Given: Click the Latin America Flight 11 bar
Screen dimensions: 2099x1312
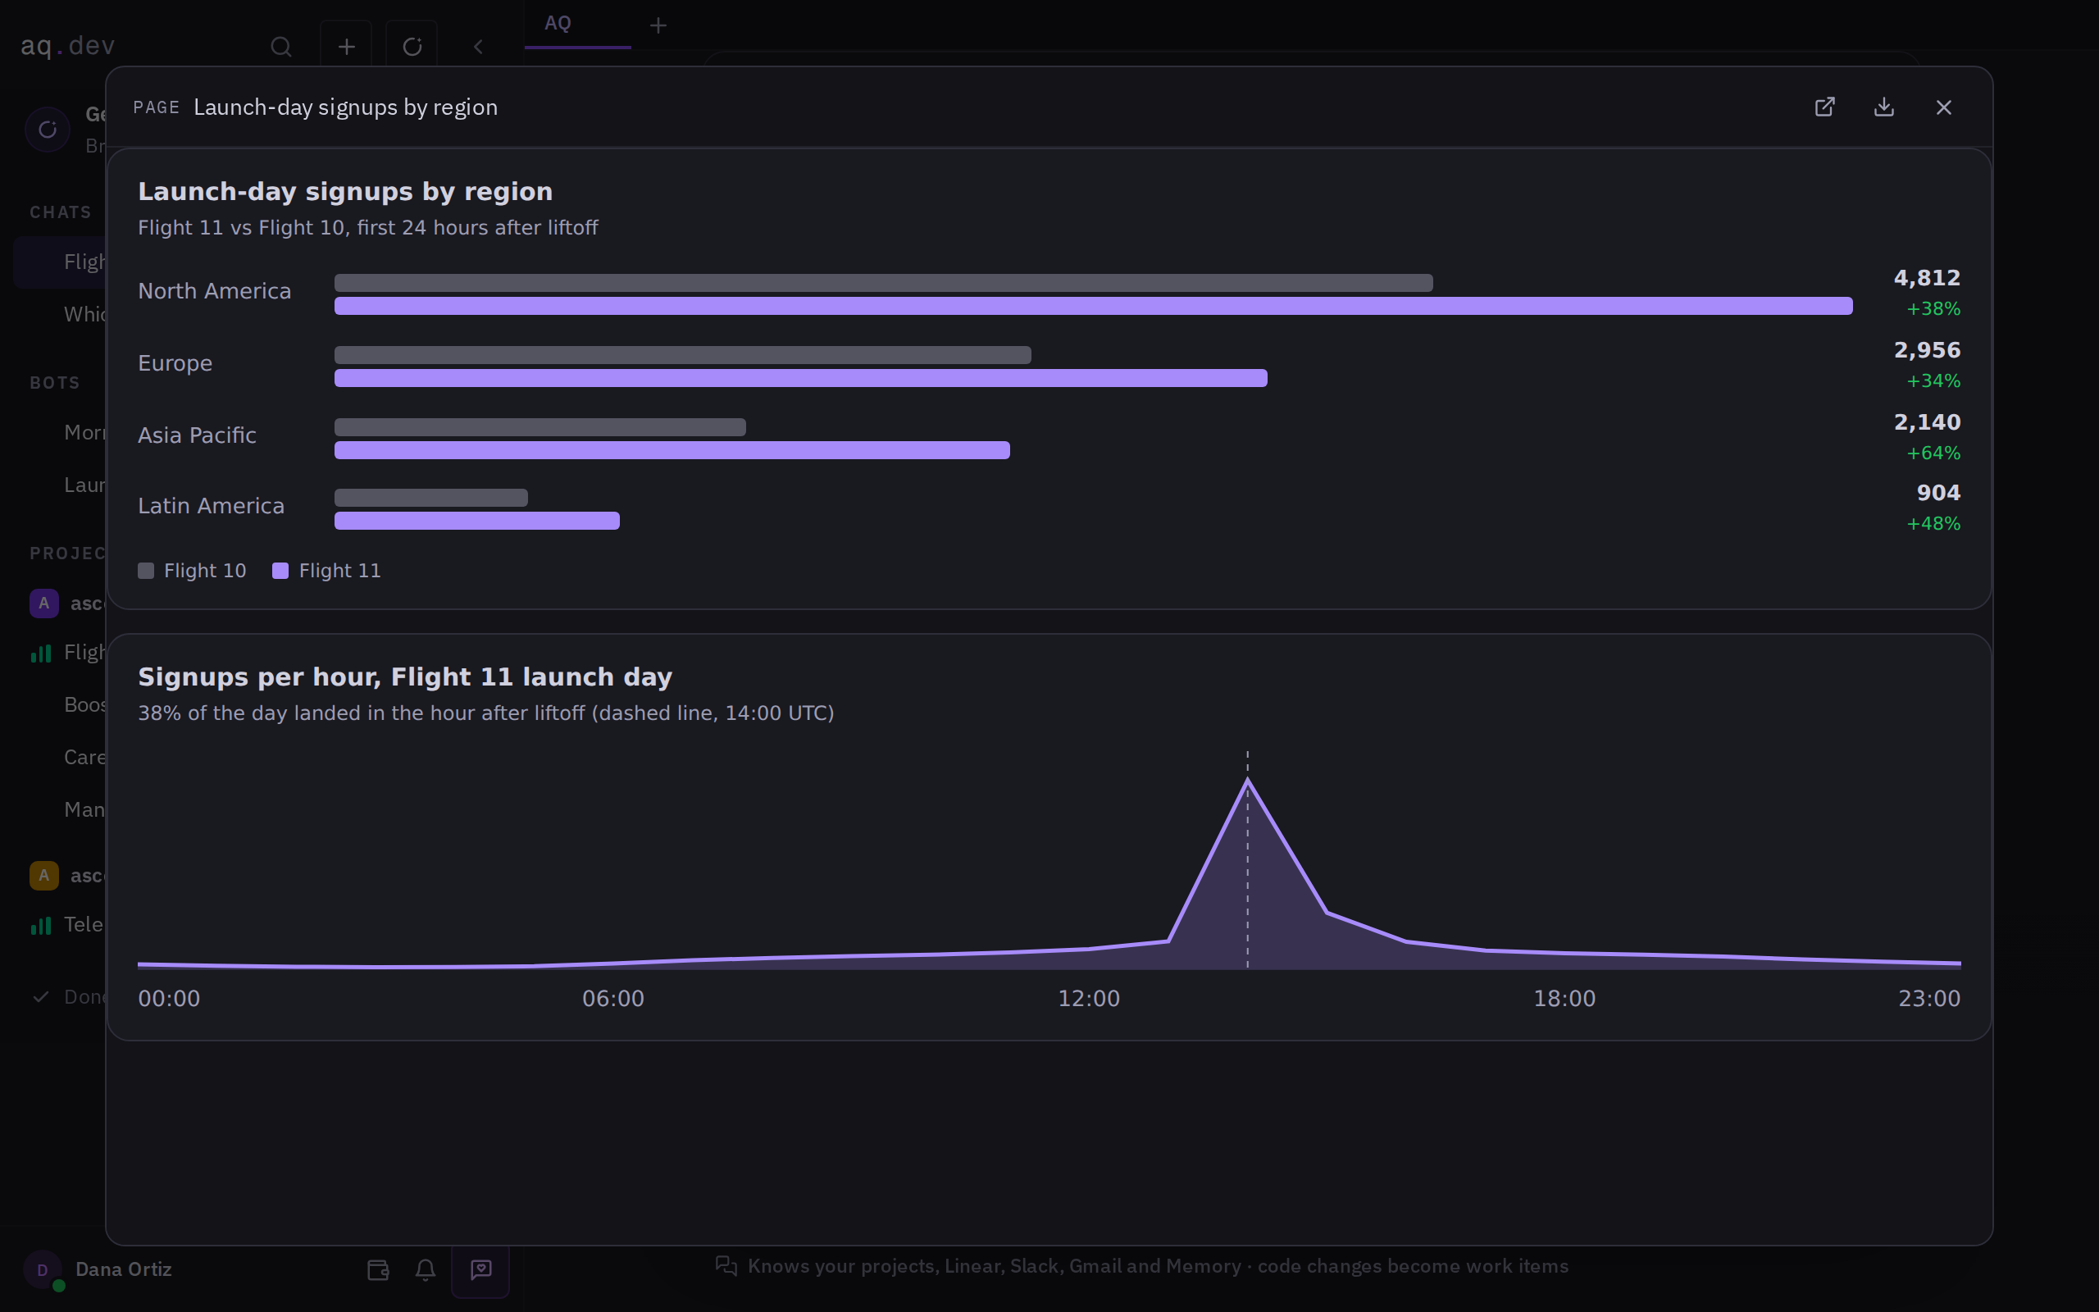Looking at the screenshot, I should point(477,521).
